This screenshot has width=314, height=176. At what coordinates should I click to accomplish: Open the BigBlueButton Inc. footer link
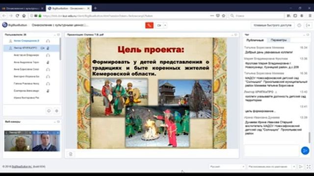22,166
